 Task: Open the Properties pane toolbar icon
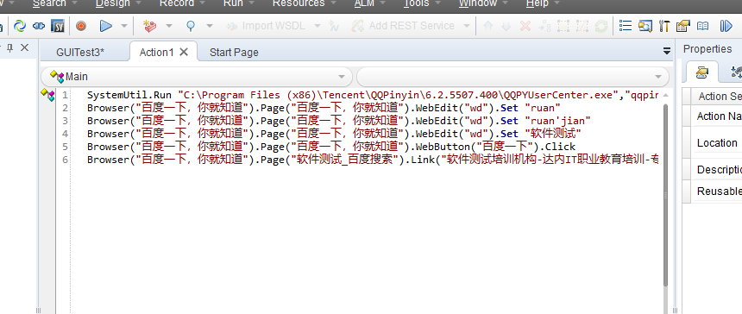click(x=682, y=26)
